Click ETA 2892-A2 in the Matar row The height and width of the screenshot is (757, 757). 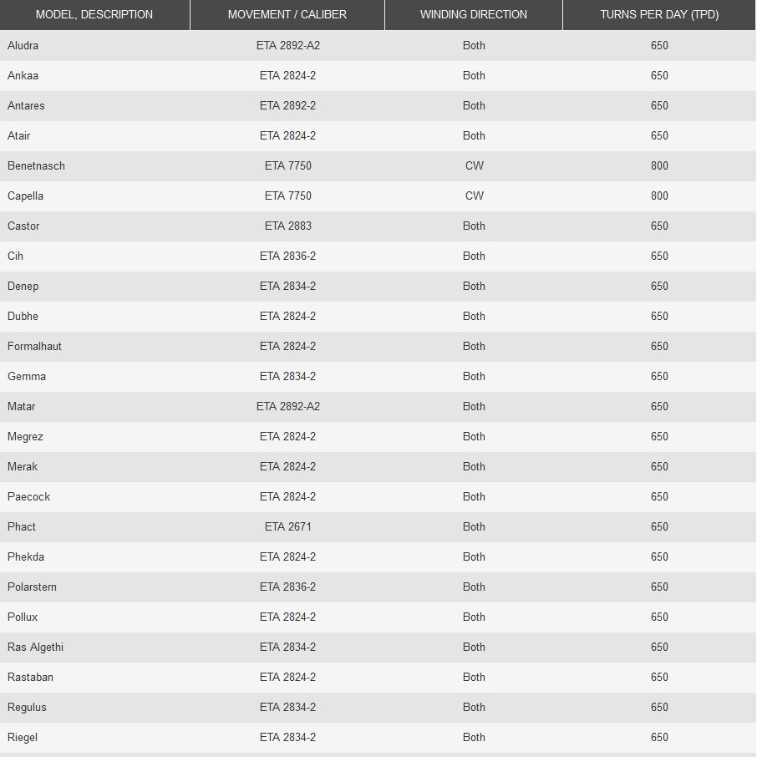coord(287,406)
